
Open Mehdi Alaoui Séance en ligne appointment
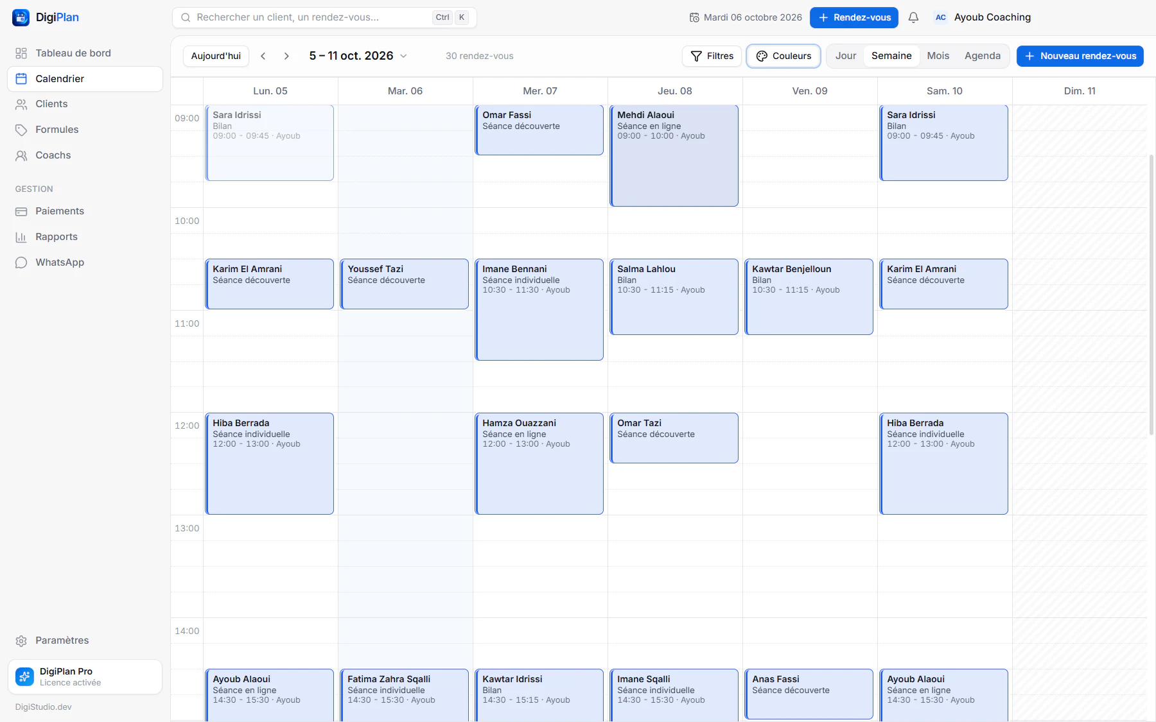click(x=674, y=156)
